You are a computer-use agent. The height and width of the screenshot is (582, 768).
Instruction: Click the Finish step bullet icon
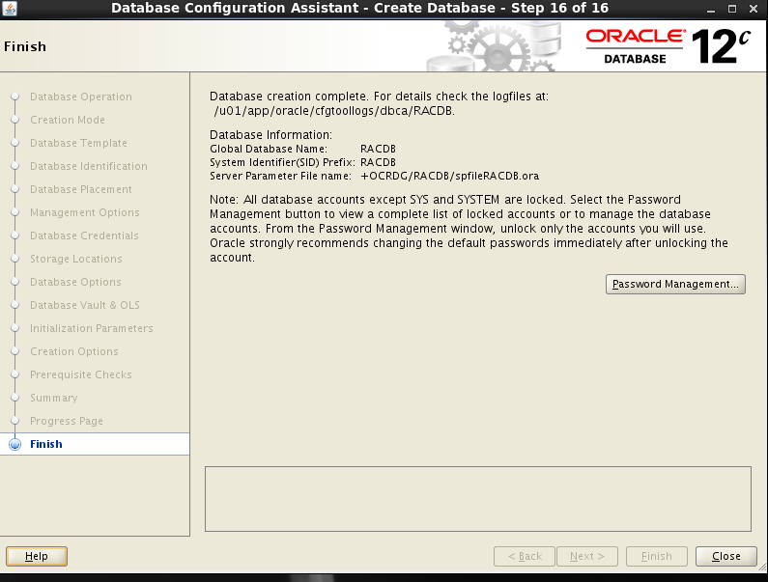15,444
